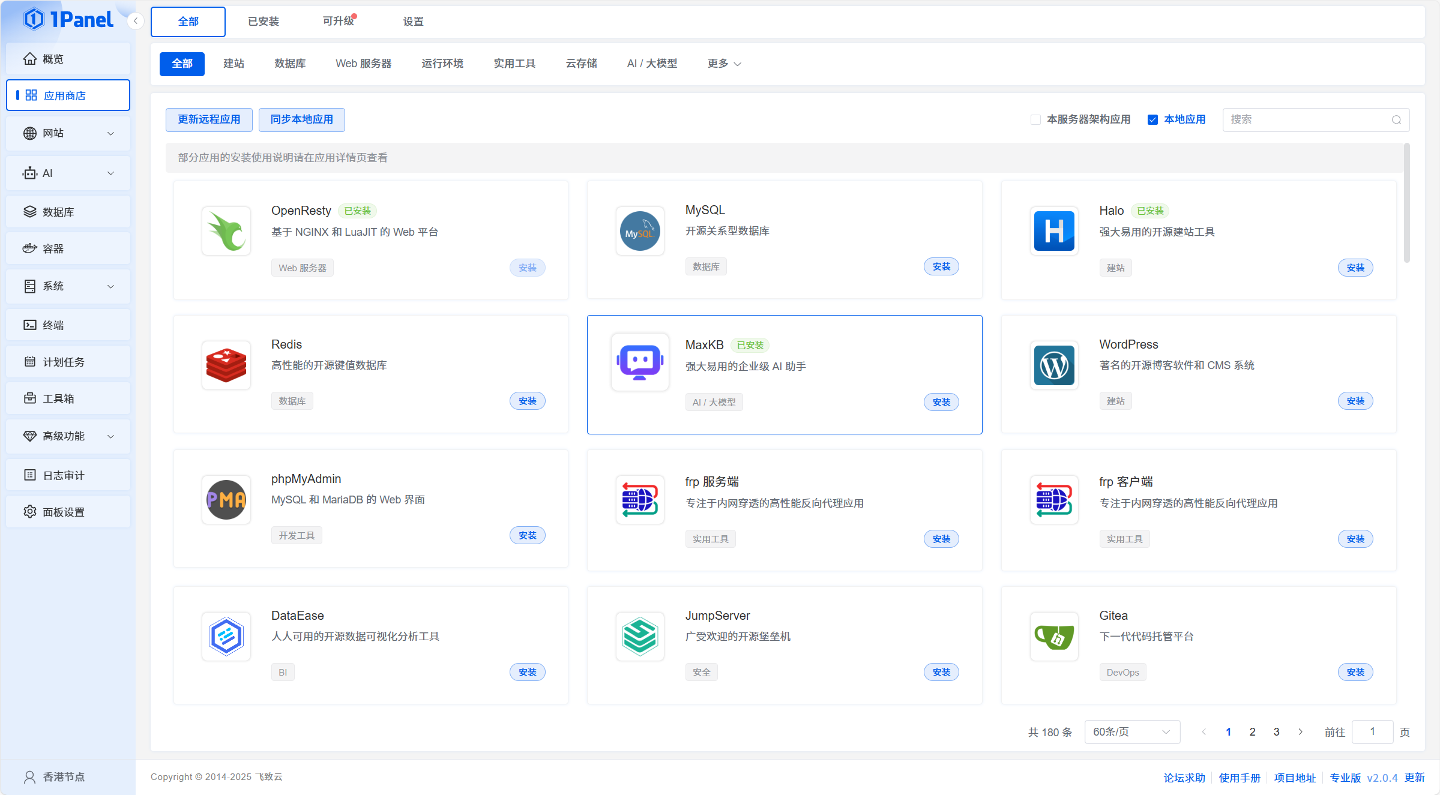Click the search magnifier icon
Screen dimensions: 1440x795
click(x=1396, y=120)
